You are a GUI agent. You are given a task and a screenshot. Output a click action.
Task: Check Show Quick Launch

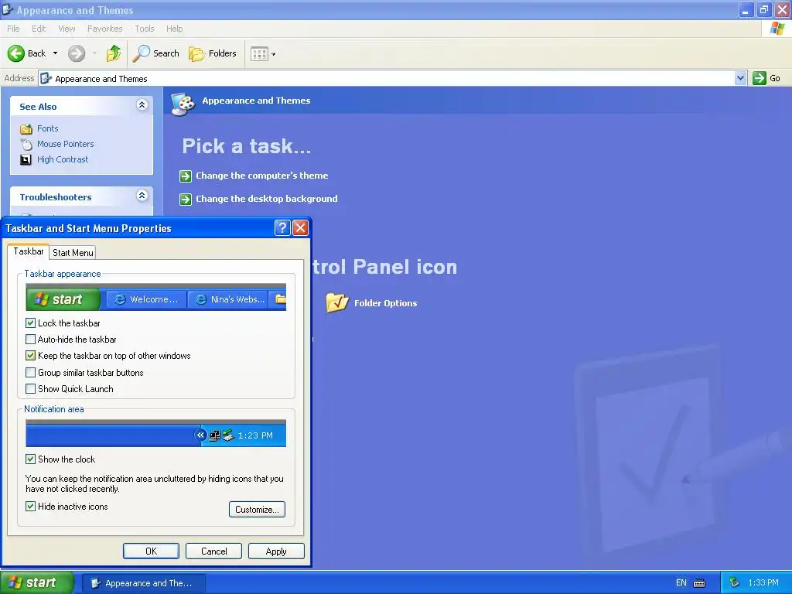(x=30, y=388)
